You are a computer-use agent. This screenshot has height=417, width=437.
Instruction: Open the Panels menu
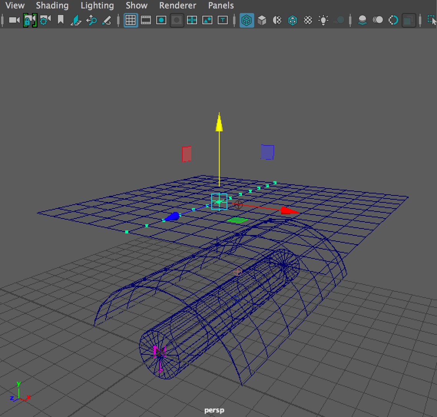click(221, 5)
